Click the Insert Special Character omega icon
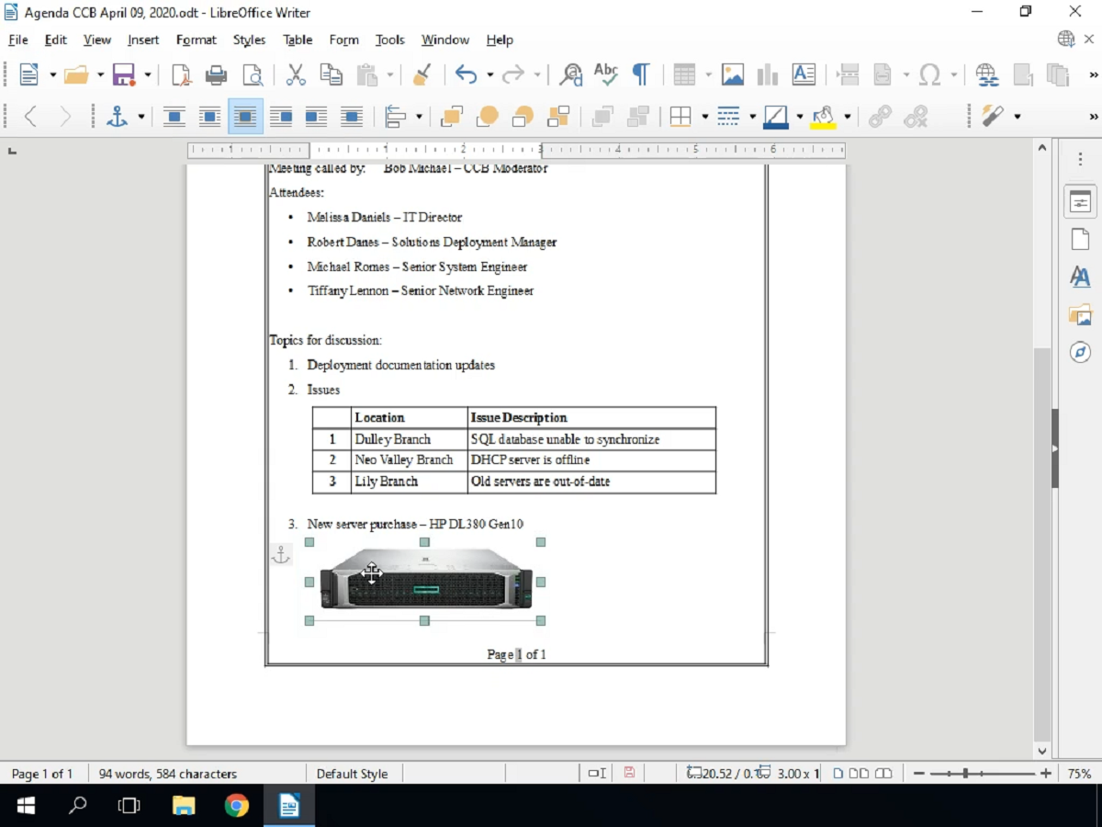The image size is (1102, 827). pyautogui.click(x=929, y=74)
